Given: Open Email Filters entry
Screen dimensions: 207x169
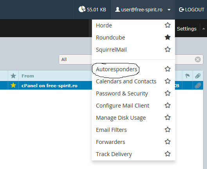Looking at the screenshot, I should click(111, 130).
